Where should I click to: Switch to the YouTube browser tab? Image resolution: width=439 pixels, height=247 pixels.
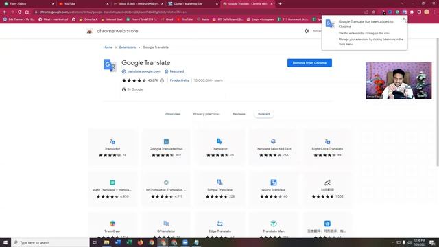click(83, 4)
